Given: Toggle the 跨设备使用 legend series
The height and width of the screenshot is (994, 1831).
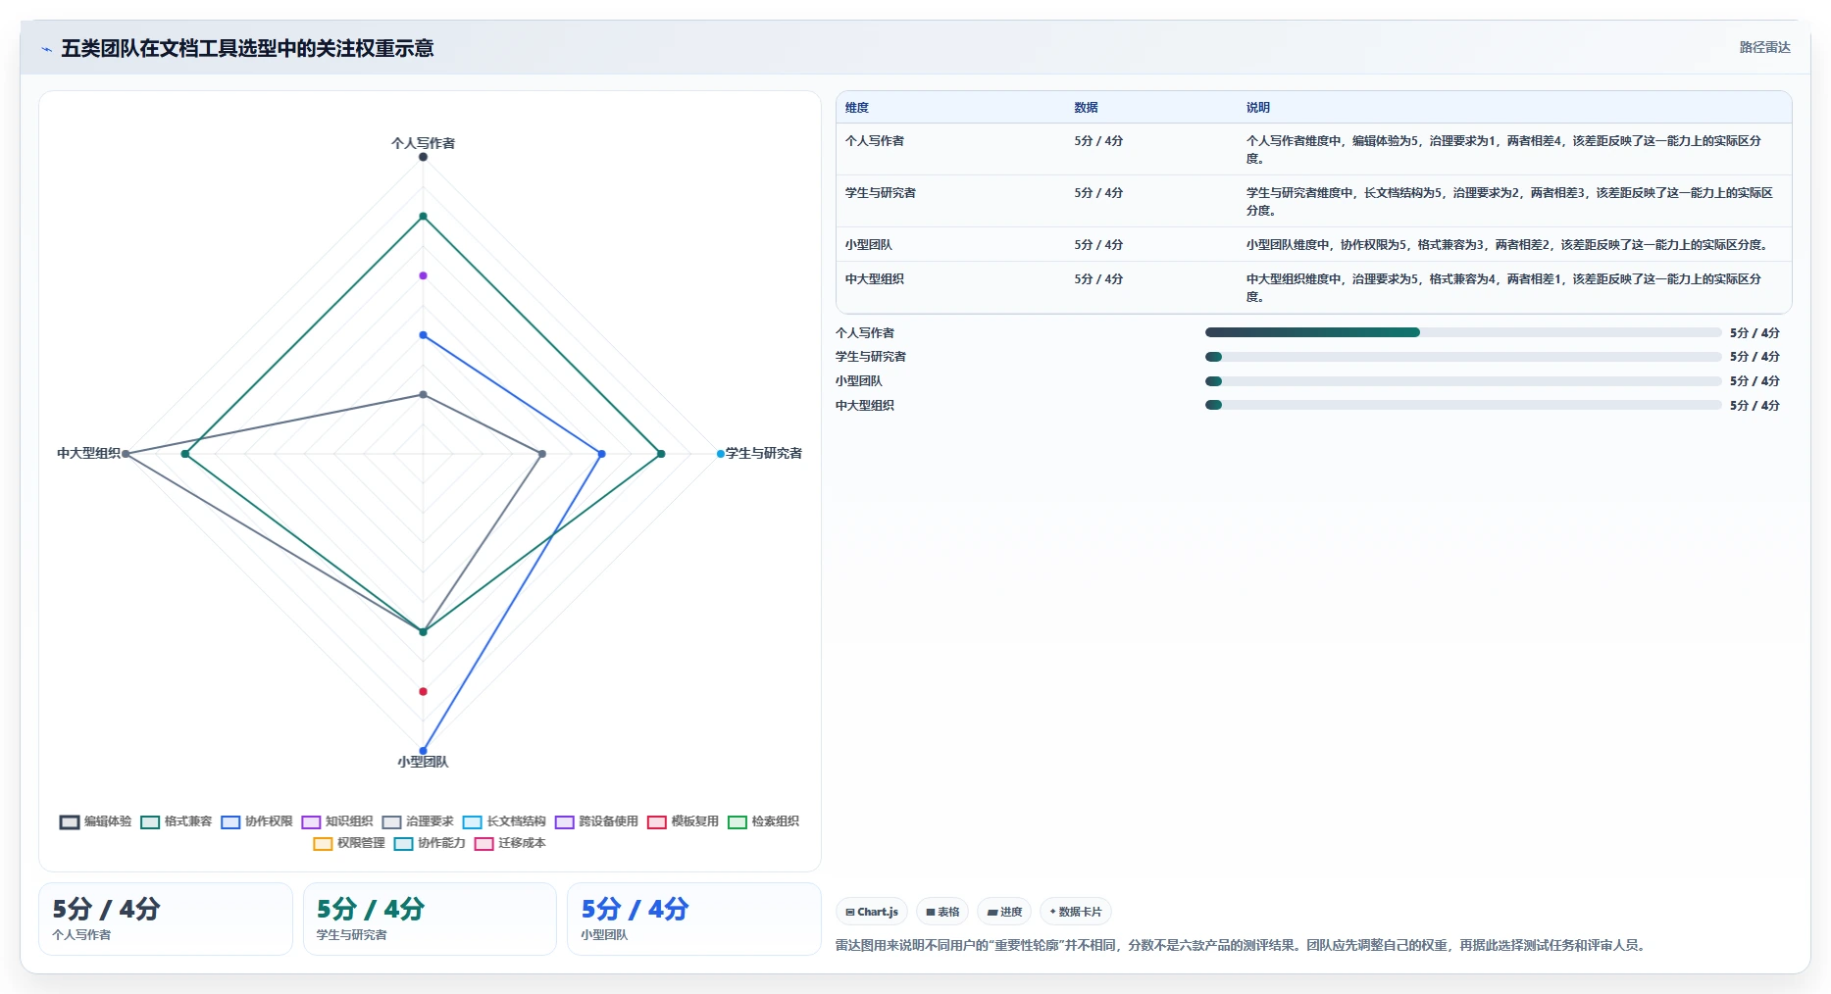Looking at the screenshot, I should coord(596,821).
